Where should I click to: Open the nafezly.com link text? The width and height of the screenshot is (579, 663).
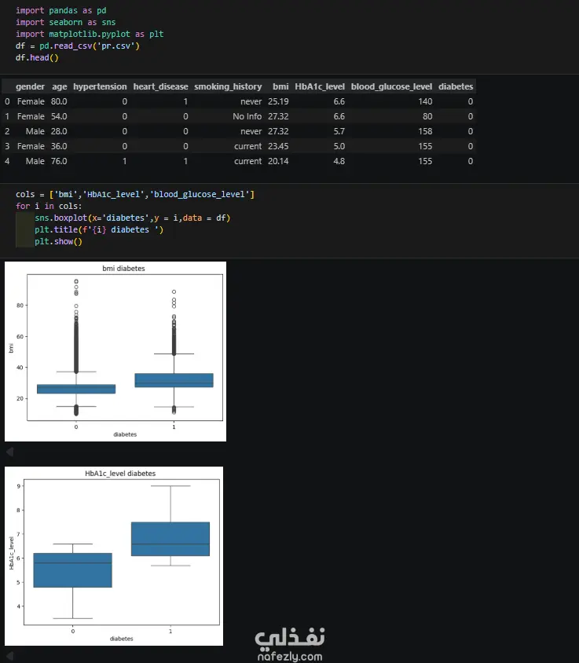pos(290,657)
